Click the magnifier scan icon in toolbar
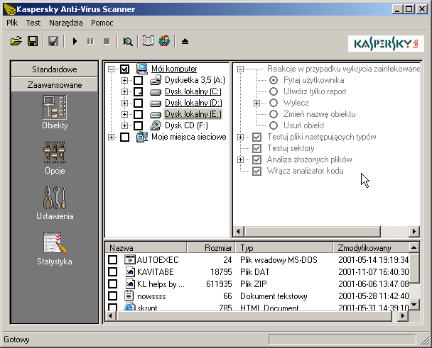 pos(128,42)
